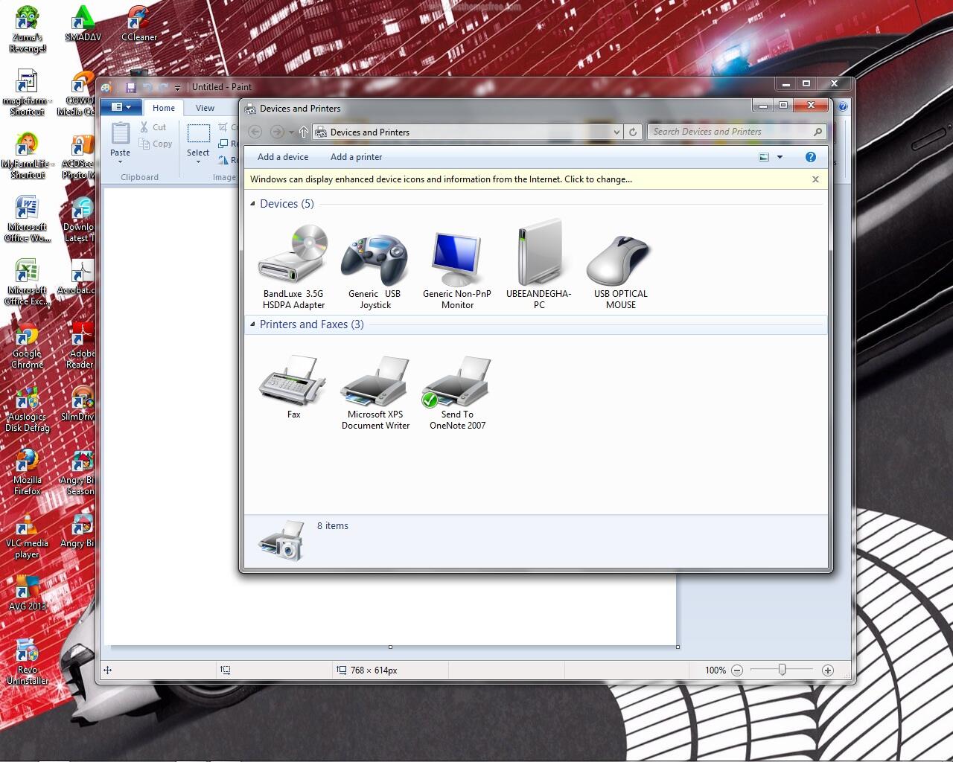
Task: Open the change view dropdown arrow
Action: point(780,157)
